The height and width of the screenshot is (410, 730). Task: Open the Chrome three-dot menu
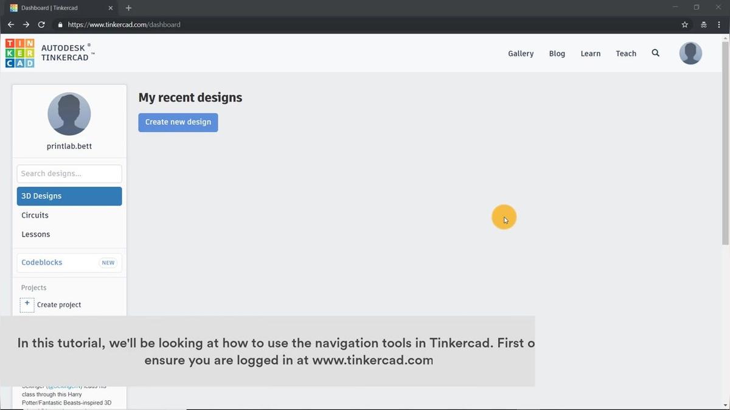[719, 25]
